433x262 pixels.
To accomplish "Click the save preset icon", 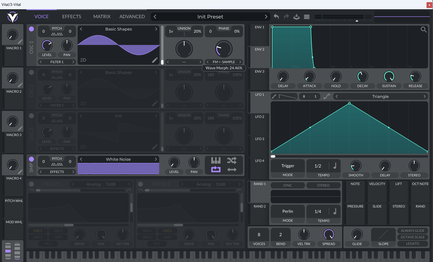I will [x=296, y=17].
